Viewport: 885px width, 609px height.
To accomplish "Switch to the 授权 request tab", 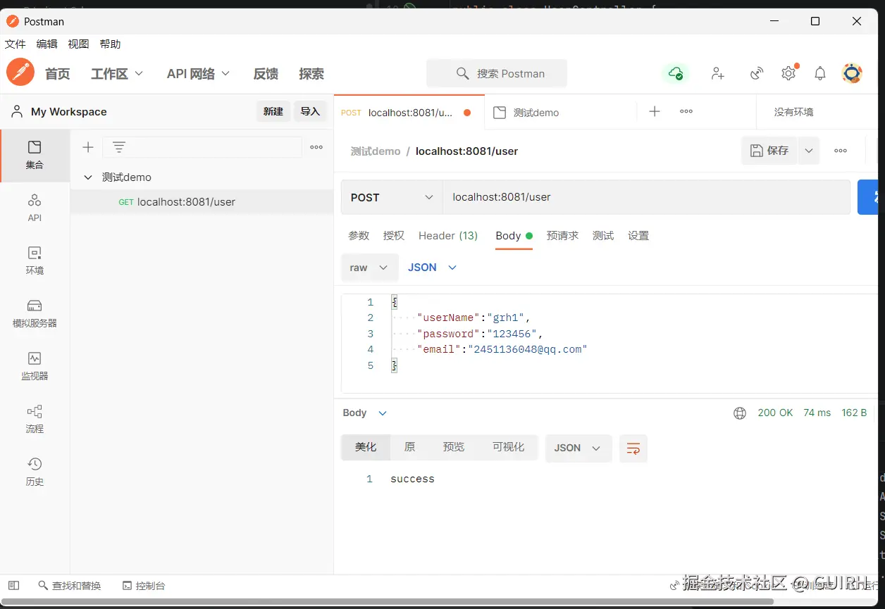I will point(394,236).
